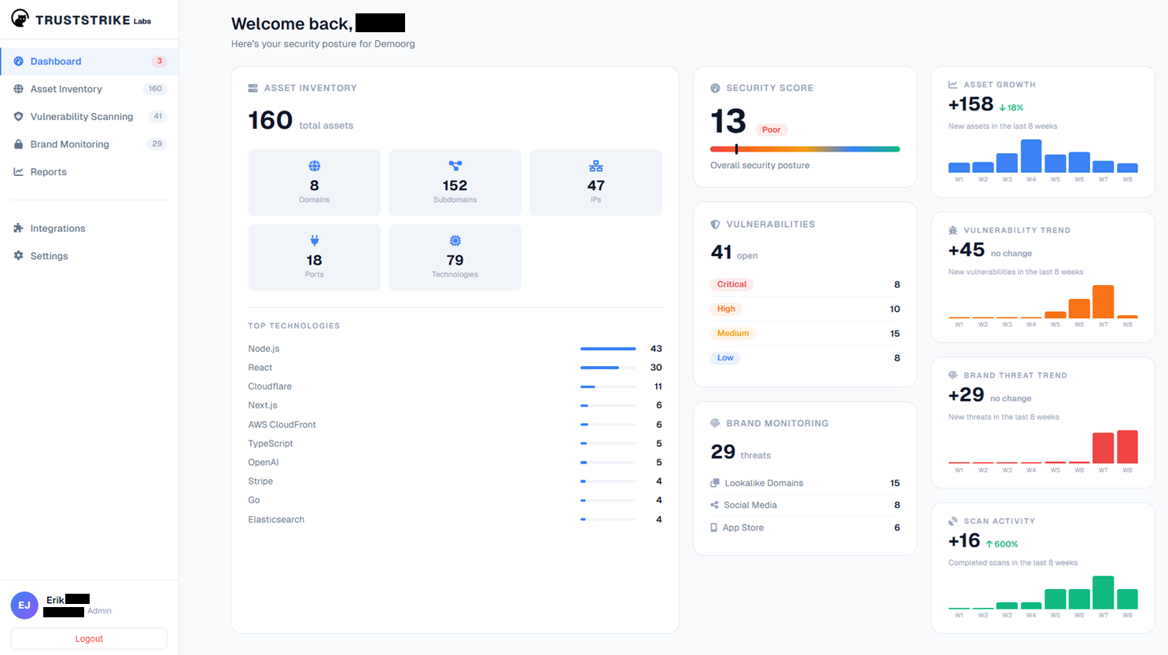Open the Settings page
Viewport: 1168px width, 655px height.
90,255
